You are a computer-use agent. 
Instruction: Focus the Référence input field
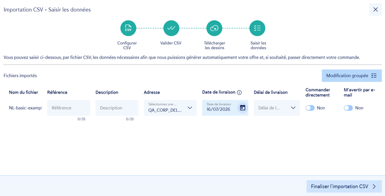(68, 108)
